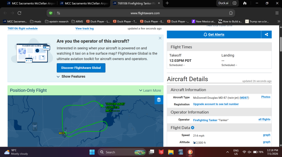Screen dimensions: 282x157
Task: Toggle the sidebar panel icon next to Duck.ai
Action: click(234, 3)
